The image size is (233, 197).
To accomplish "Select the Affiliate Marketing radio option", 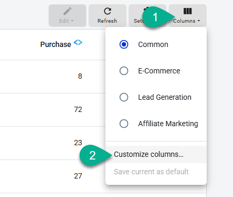I will point(124,124).
